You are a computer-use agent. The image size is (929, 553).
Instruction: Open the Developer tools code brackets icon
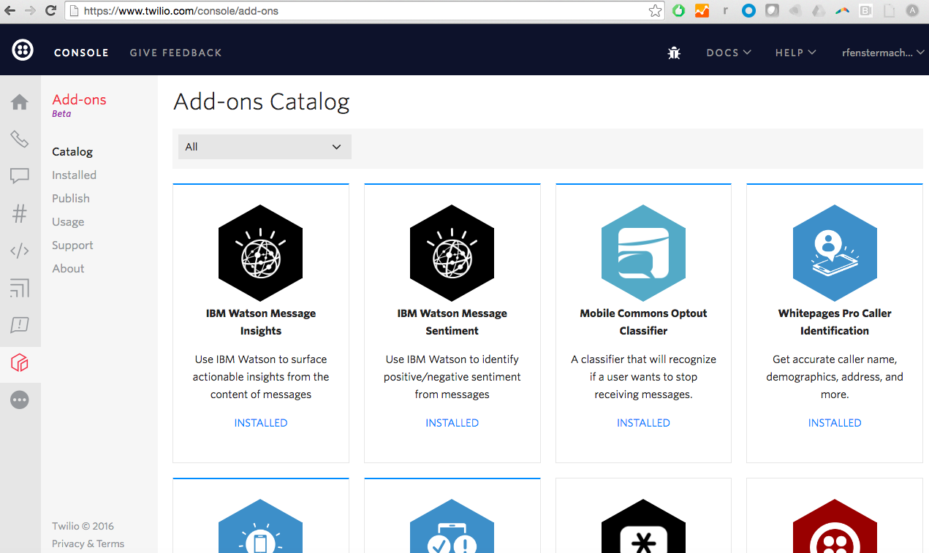(20, 251)
